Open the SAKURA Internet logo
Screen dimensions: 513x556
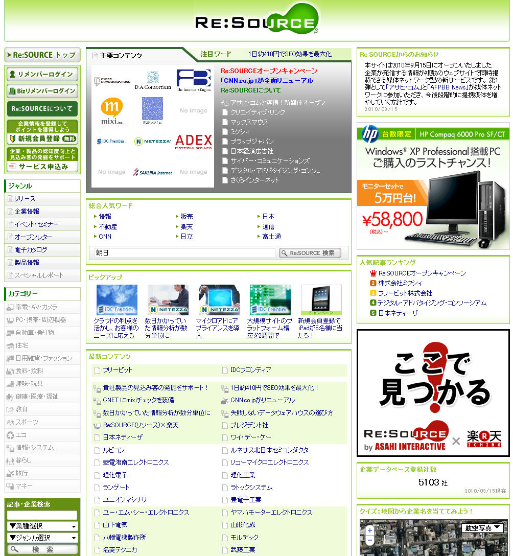point(153,172)
